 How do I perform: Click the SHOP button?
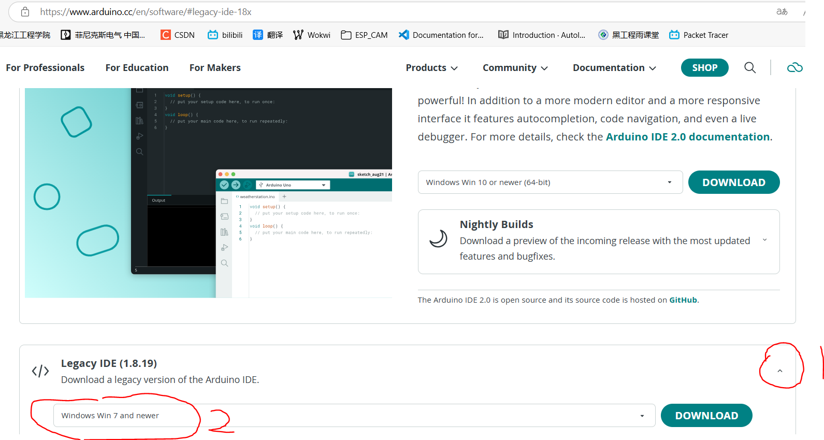click(x=704, y=68)
